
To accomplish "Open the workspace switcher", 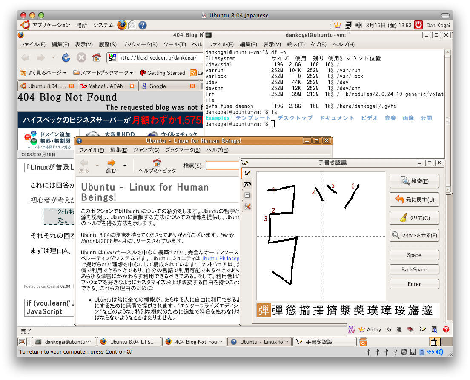I will [x=441, y=342].
